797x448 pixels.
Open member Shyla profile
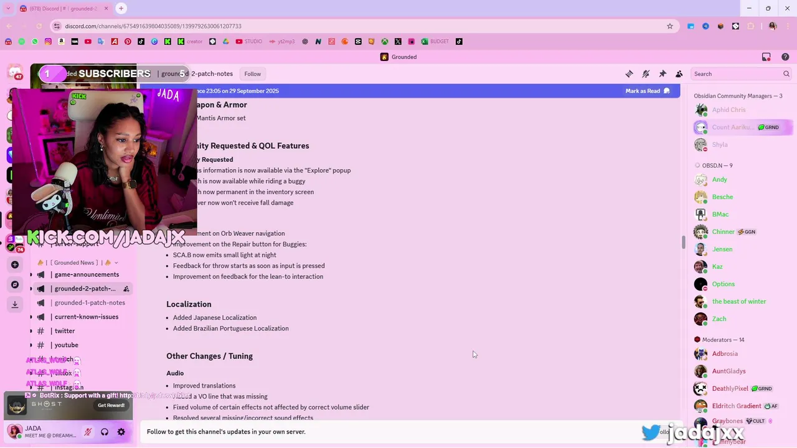tap(742, 144)
